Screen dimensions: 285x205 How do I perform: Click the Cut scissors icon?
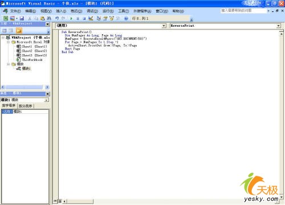30,18
